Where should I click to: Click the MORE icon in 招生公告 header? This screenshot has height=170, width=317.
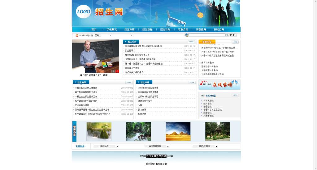191,42
